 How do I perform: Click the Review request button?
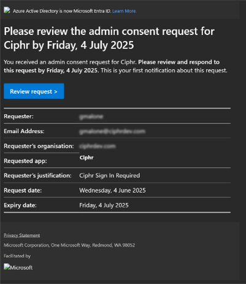pyautogui.click(x=34, y=91)
